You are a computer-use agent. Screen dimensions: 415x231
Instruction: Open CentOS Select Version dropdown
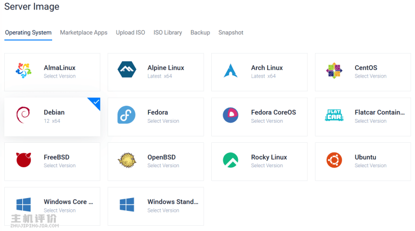pyautogui.click(x=370, y=76)
